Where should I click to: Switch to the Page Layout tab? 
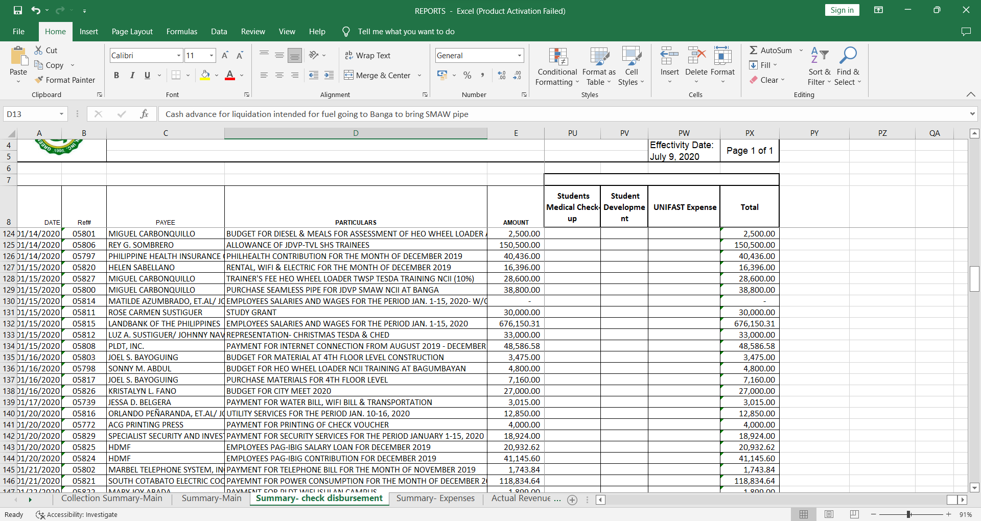(x=132, y=31)
